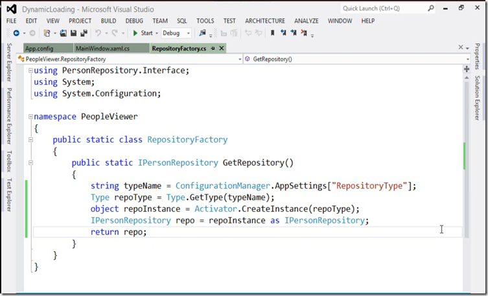Screen dimensions: 488x296
Task: Open the TEAM menu
Action: (x=160, y=21)
